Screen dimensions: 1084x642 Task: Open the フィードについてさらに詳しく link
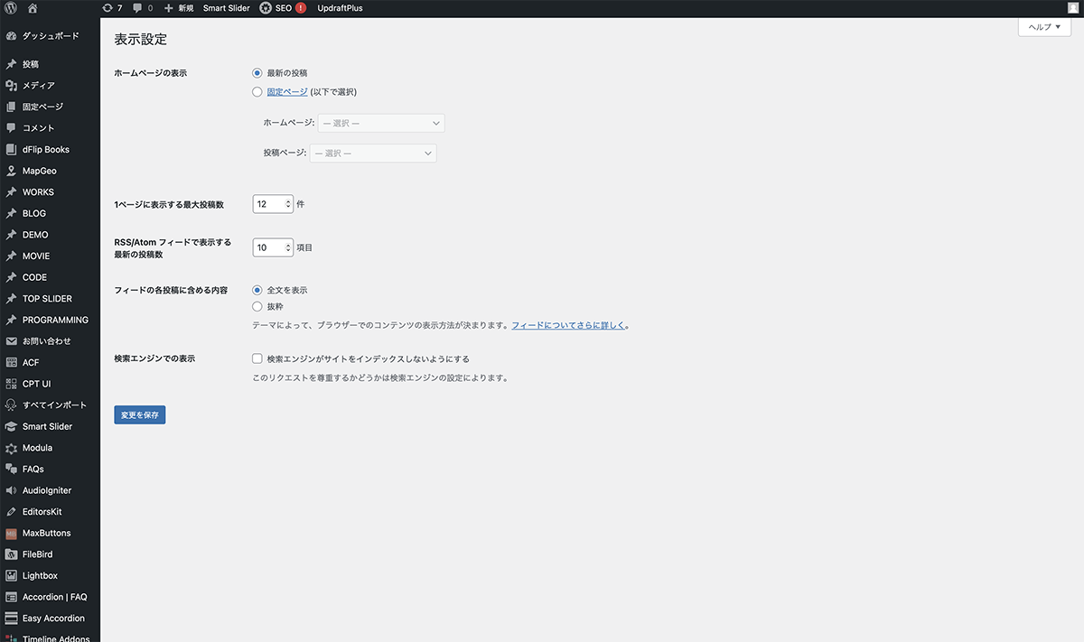pyautogui.click(x=569, y=325)
